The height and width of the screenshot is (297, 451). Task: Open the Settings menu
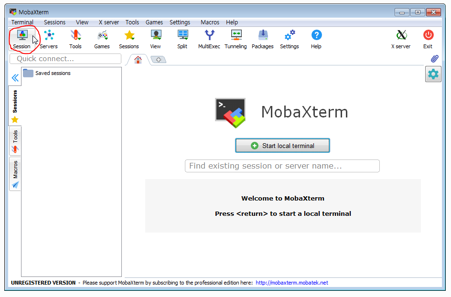coord(180,22)
